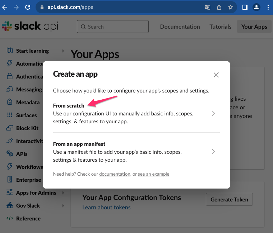Click the Generate Token button
273x233 pixels.
229,199
